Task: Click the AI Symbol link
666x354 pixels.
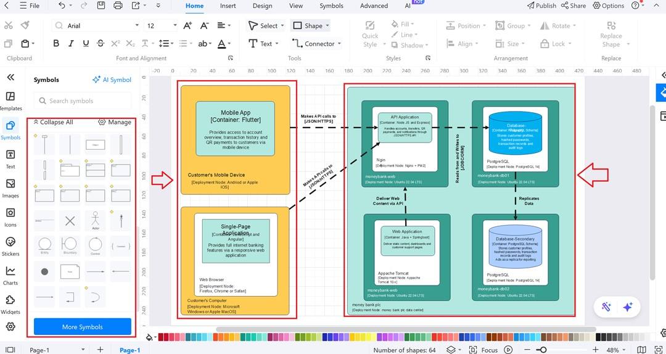Action: 112,80
